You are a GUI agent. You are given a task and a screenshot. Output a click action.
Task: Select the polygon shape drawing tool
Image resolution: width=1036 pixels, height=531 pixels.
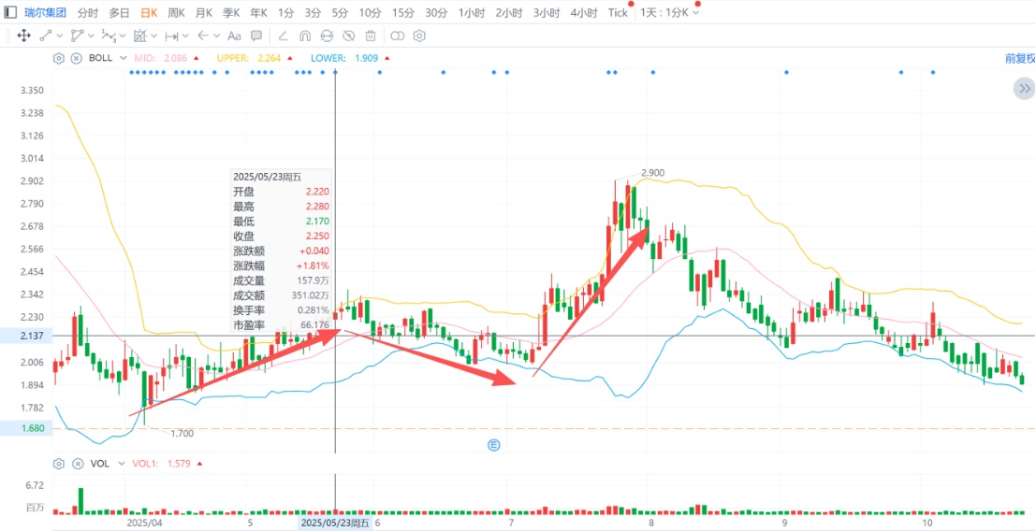point(77,36)
